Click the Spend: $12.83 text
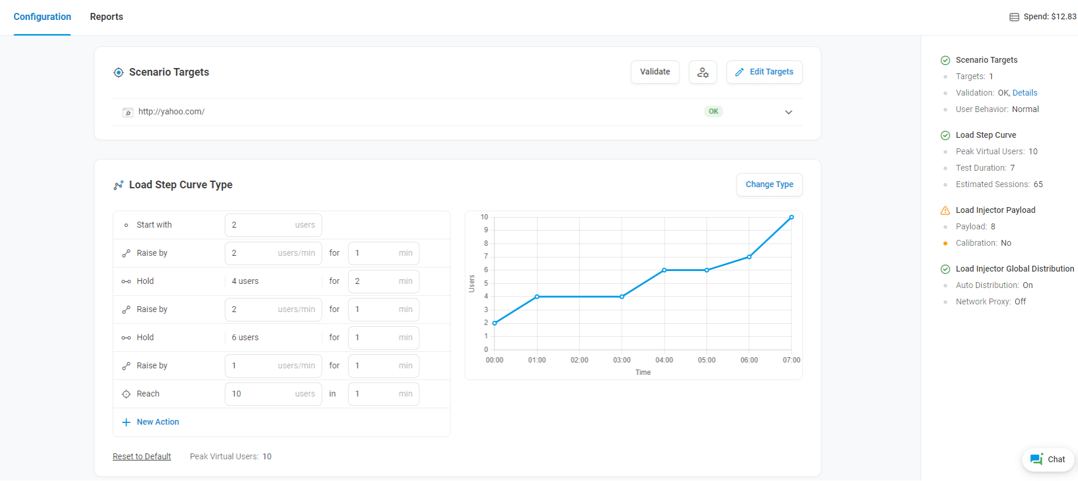This screenshot has width=1078, height=481. 1050,17
